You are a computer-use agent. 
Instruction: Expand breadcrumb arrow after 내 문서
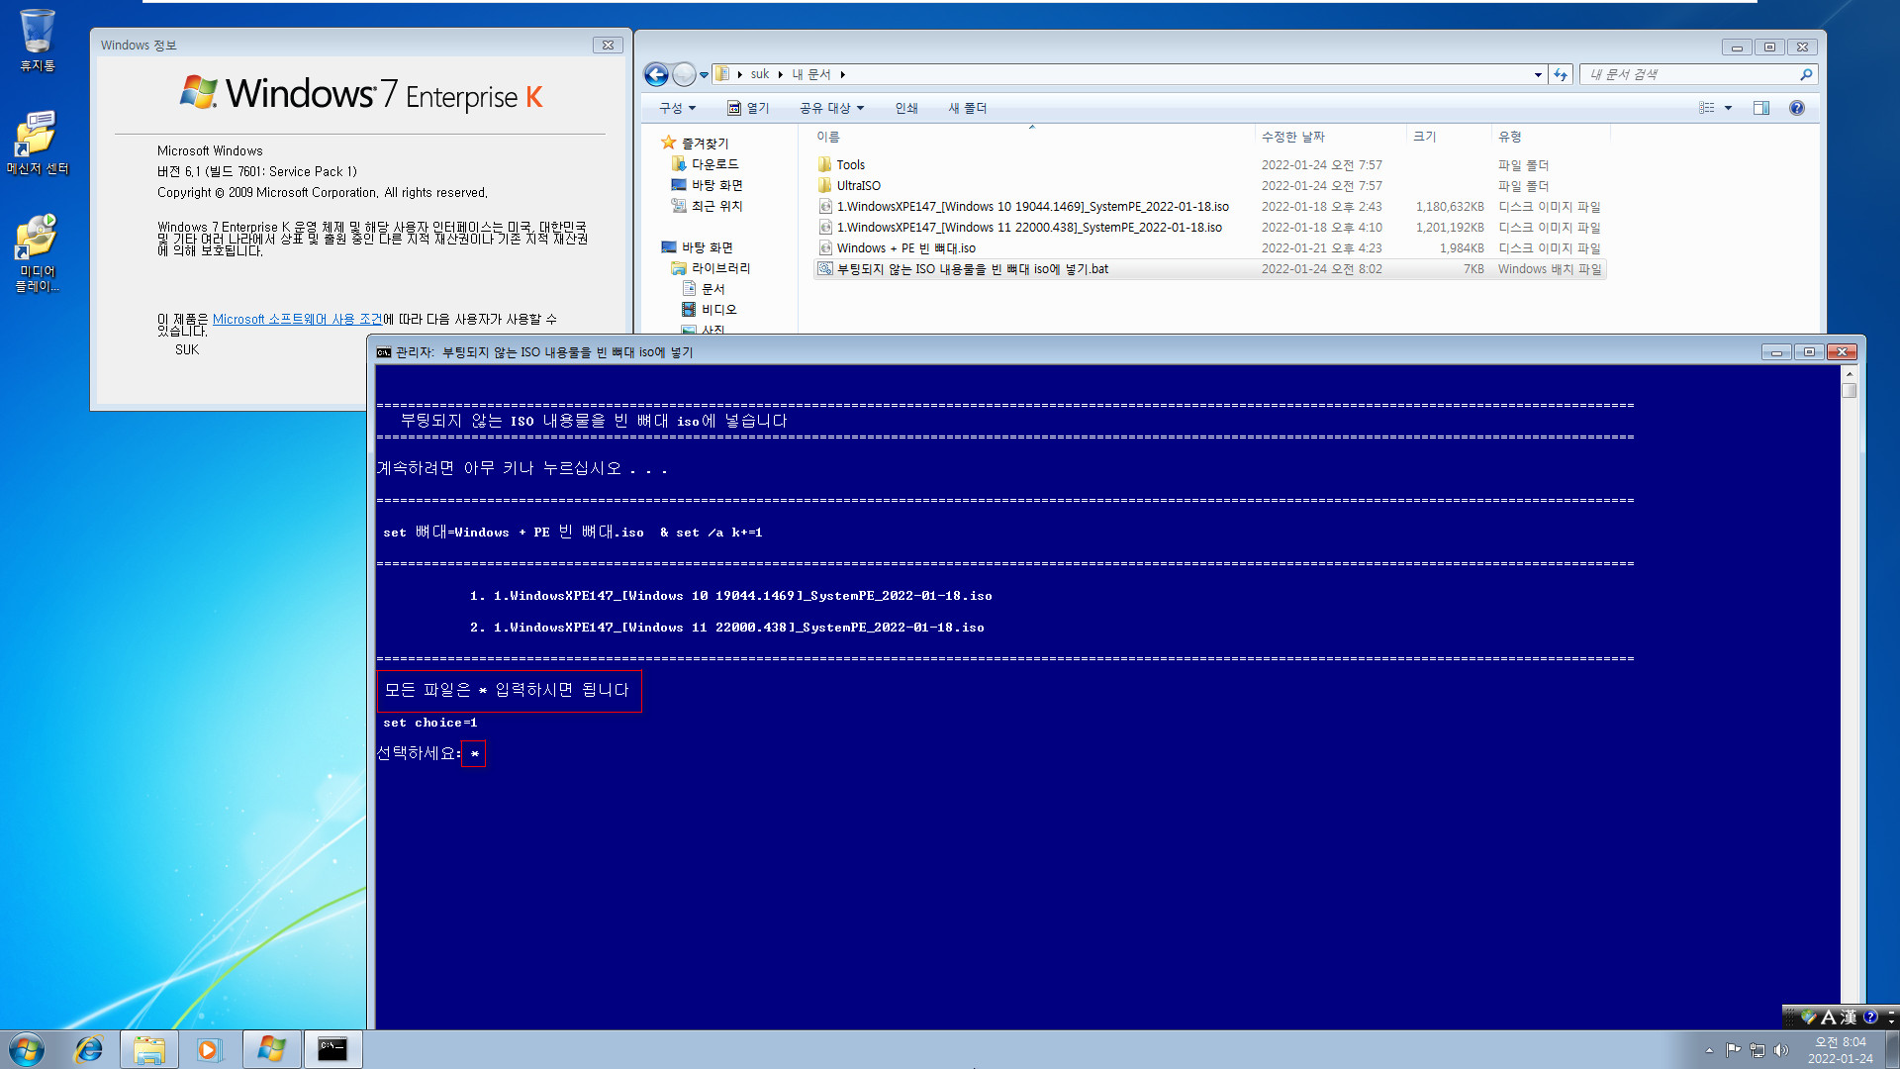pos(842,74)
